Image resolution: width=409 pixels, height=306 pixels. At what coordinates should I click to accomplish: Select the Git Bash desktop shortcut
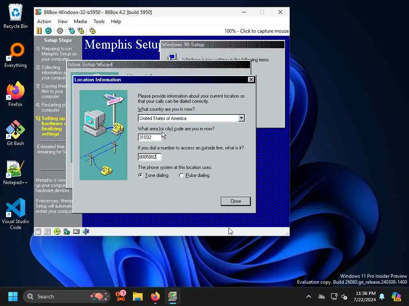coord(16,133)
